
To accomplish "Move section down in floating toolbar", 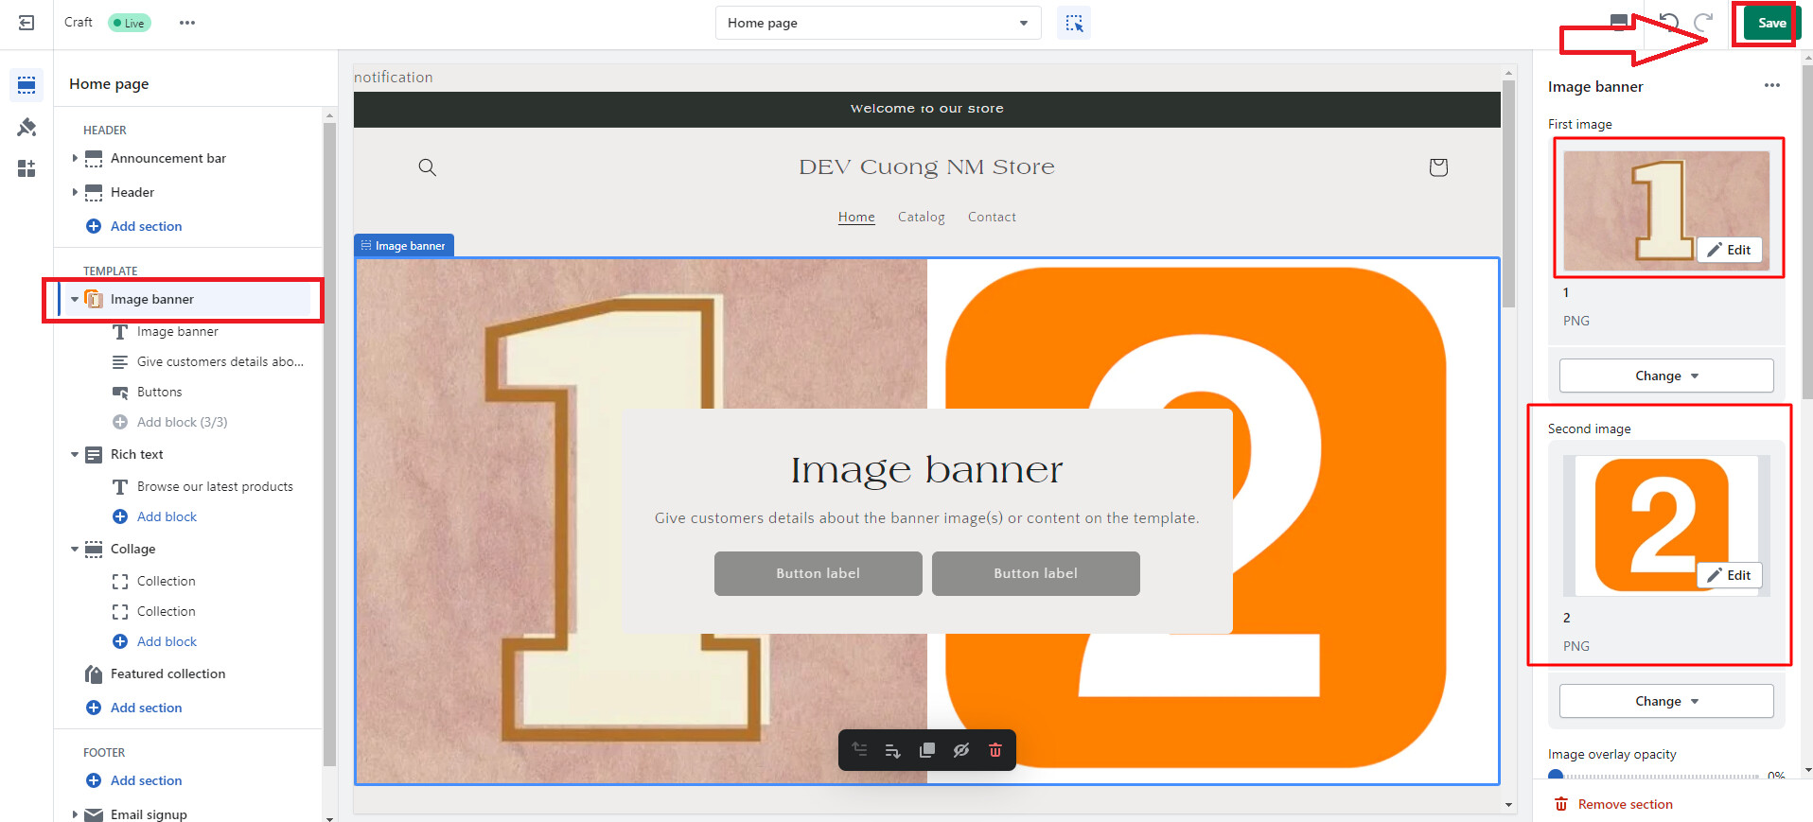I will pos(892,750).
